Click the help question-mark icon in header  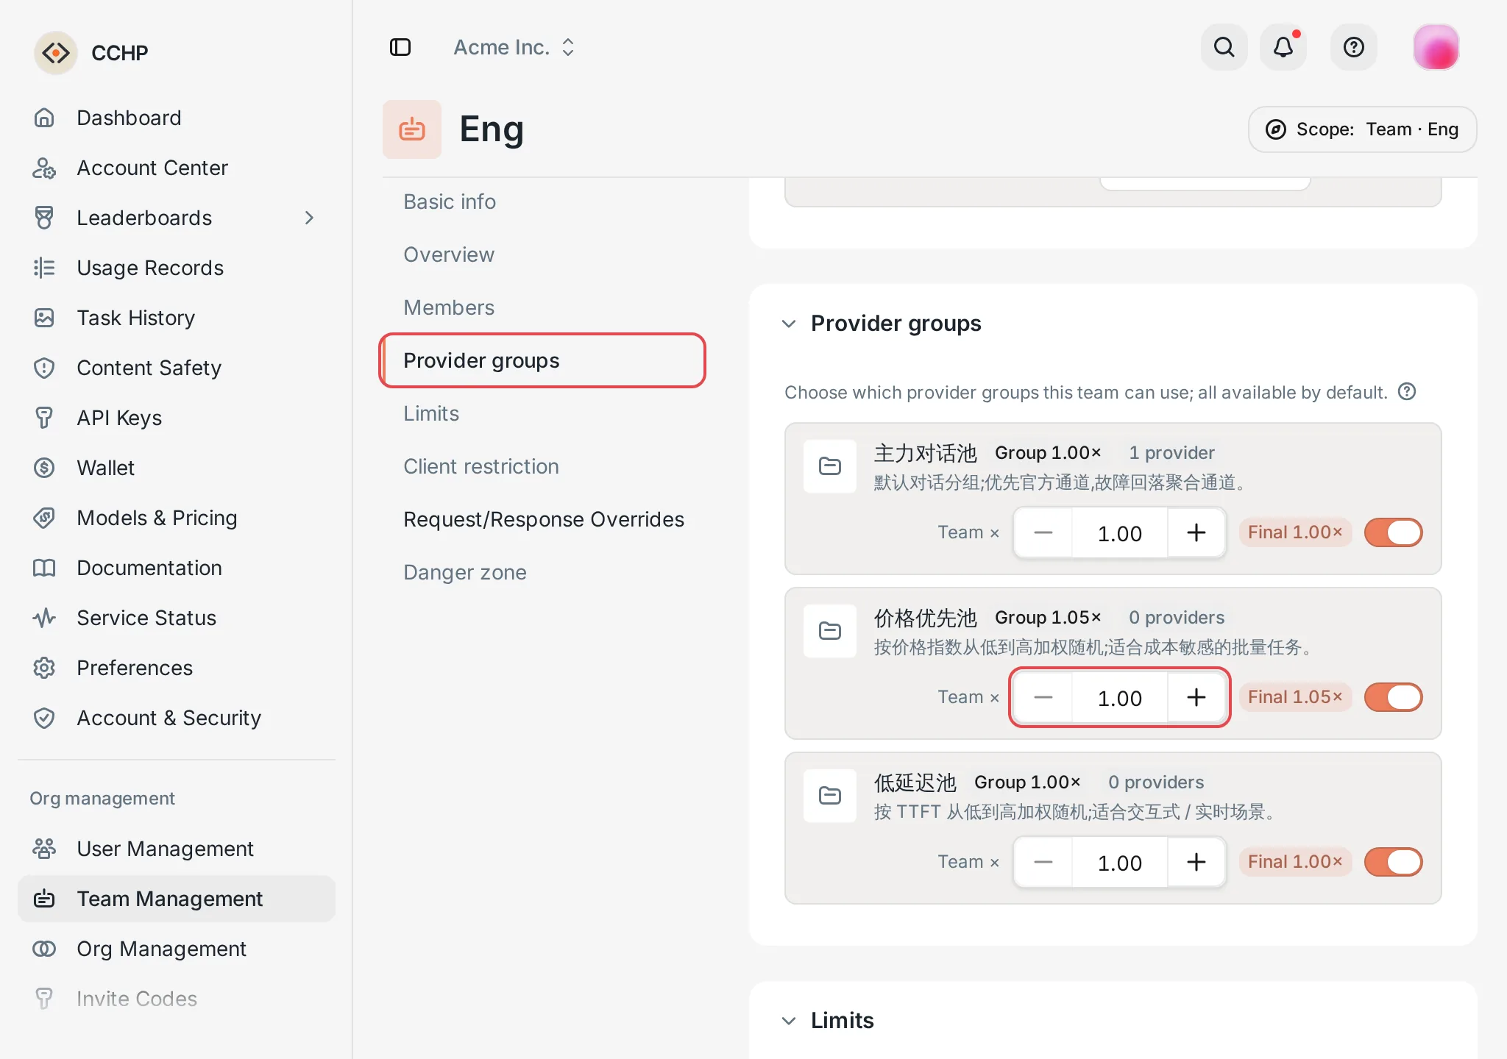point(1353,47)
